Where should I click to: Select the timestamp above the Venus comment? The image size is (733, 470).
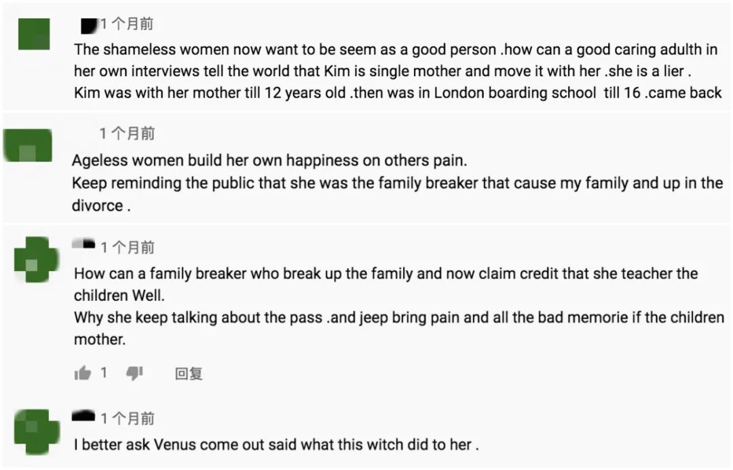click(127, 418)
